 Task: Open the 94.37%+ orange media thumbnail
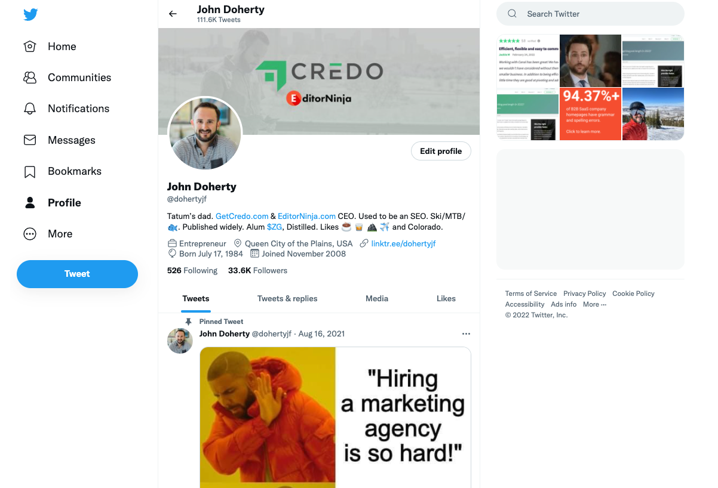point(590,114)
